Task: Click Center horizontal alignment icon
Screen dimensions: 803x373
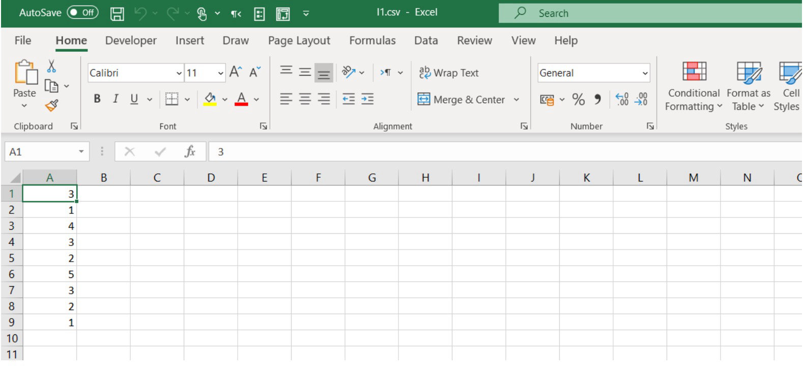Action: click(305, 100)
